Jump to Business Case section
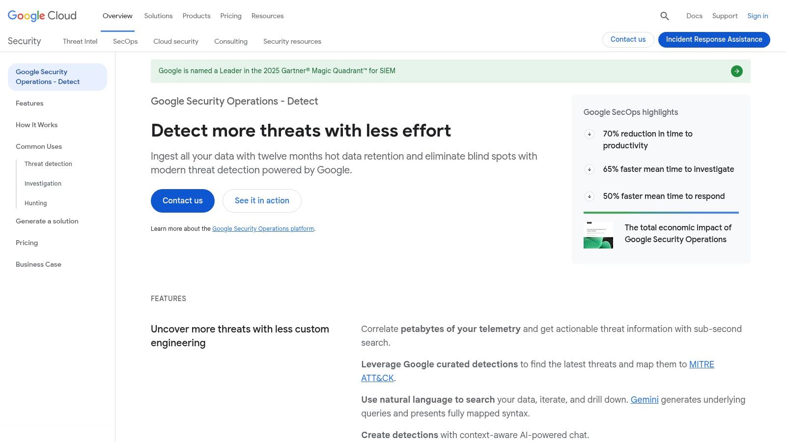Image resolution: width=786 pixels, height=442 pixels. point(38,264)
